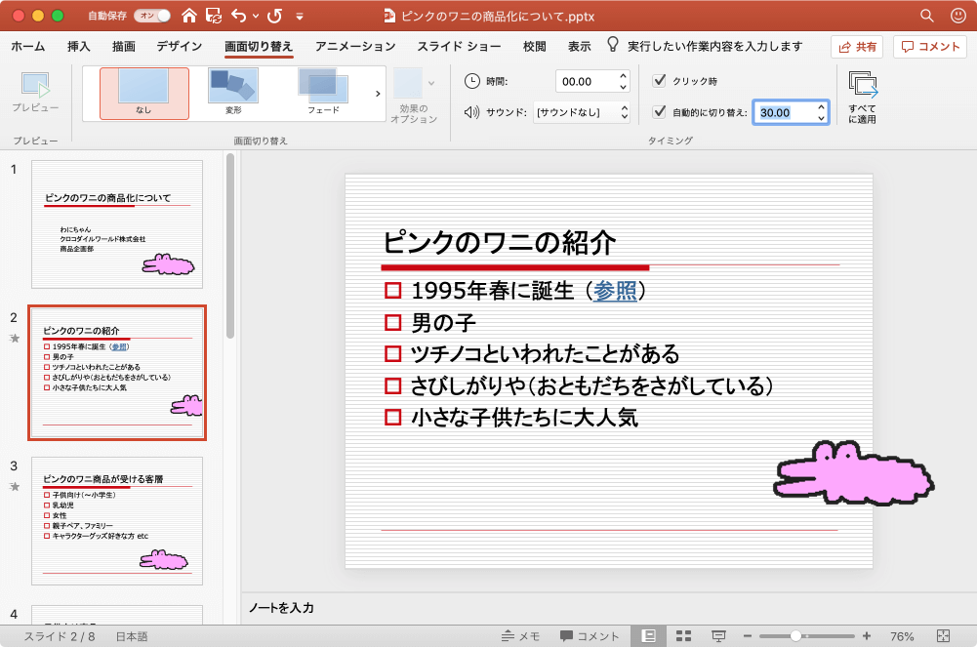Click bullet 小さな子供たちに大人気
Viewport: 977px width, 647px height.
(x=525, y=418)
